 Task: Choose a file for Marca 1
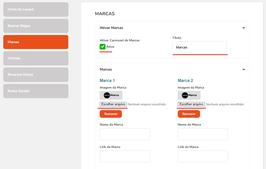click(x=113, y=104)
